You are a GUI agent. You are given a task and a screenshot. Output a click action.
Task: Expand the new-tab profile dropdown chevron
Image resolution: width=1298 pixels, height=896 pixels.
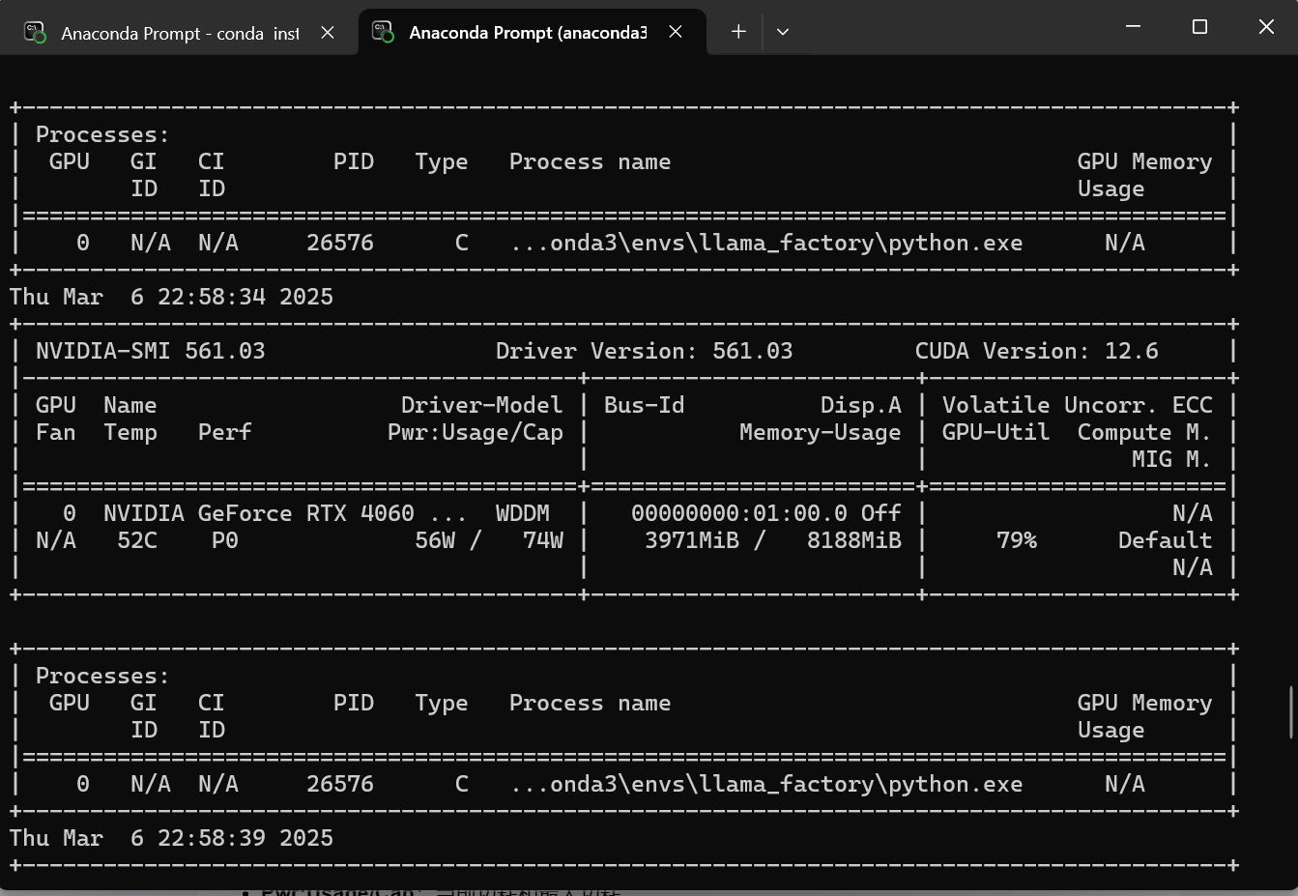tap(783, 32)
